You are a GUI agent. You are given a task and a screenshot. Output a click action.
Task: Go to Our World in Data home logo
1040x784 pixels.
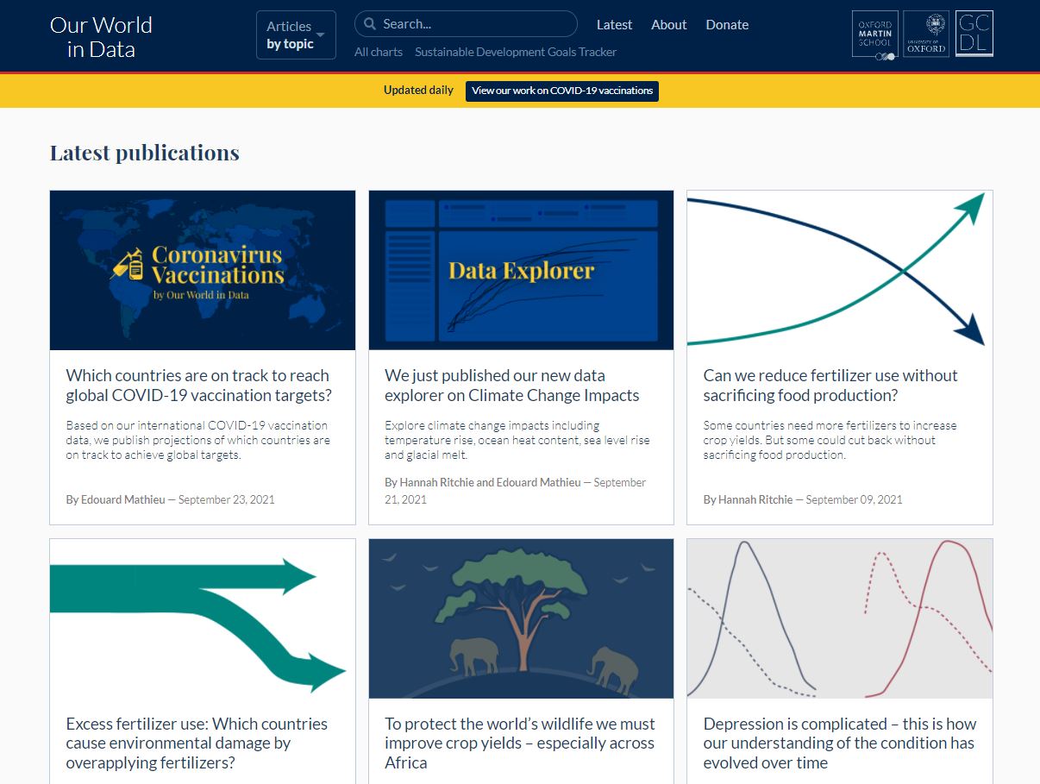101,37
